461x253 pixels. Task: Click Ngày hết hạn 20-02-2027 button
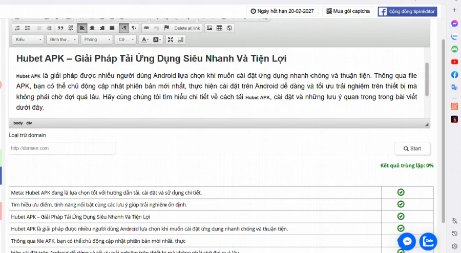(282, 11)
